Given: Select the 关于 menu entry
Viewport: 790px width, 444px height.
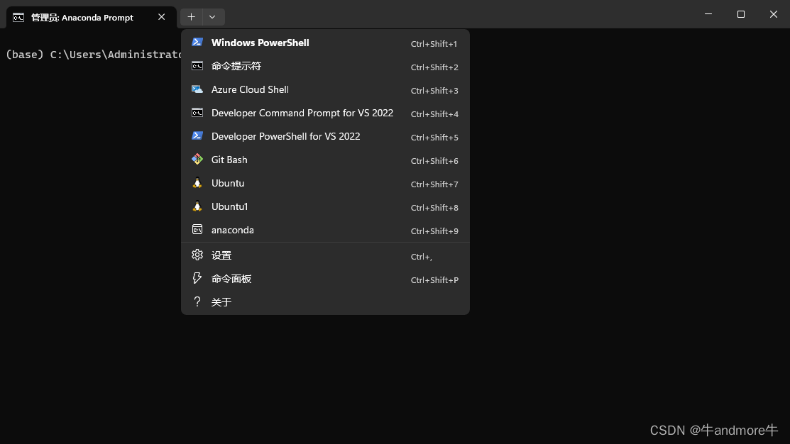Looking at the screenshot, I should coord(325,302).
